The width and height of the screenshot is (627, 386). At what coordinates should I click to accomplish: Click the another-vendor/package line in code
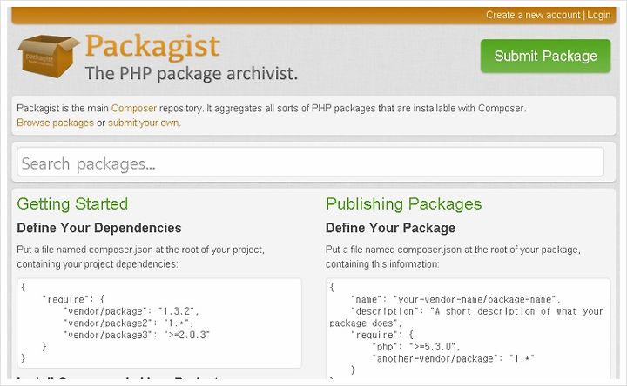[453, 358]
